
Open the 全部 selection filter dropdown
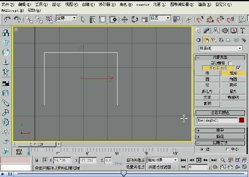(x=67, y=18)
